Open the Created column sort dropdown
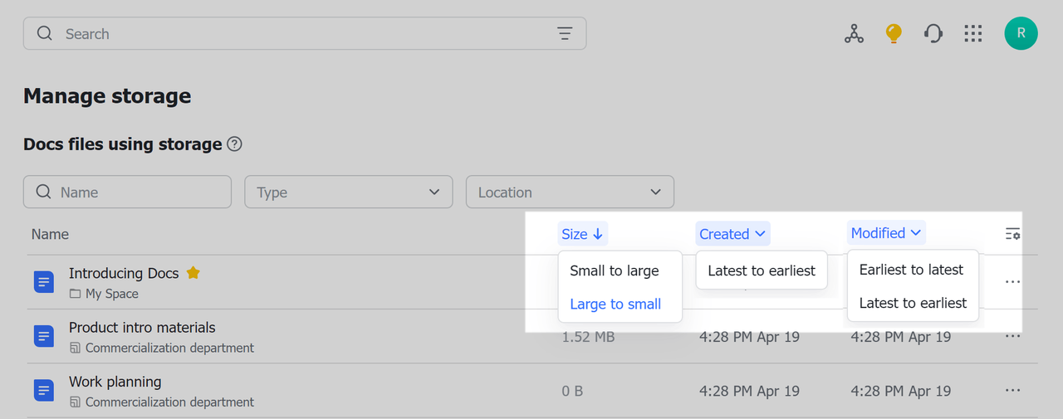The height and width of the screenshot is (419, 1063). [x=732, y=234]
